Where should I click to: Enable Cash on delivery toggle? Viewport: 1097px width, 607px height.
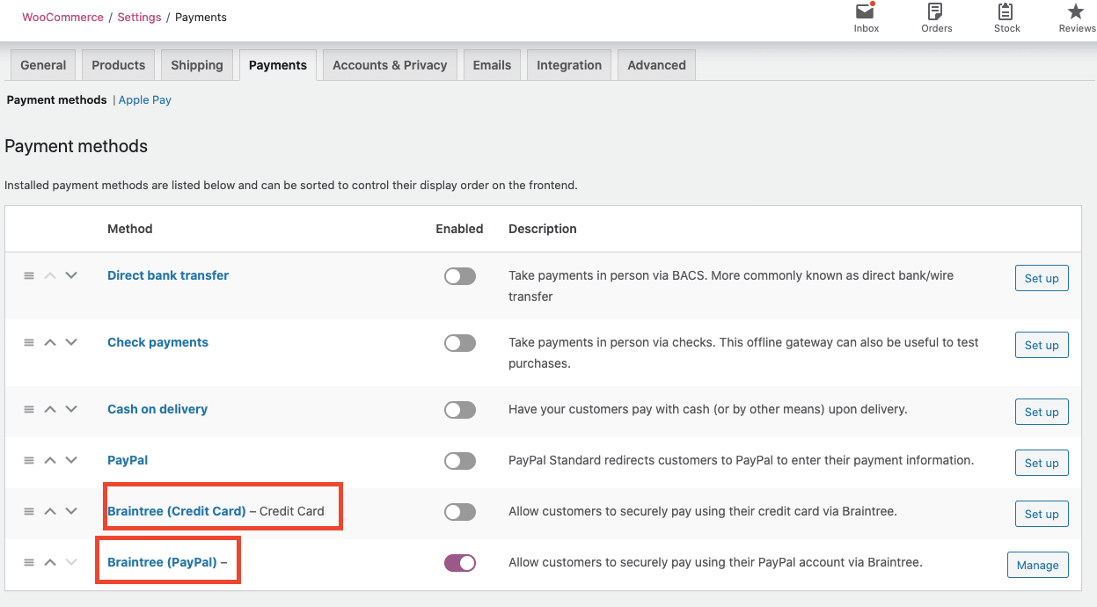[x=459, y=410]
